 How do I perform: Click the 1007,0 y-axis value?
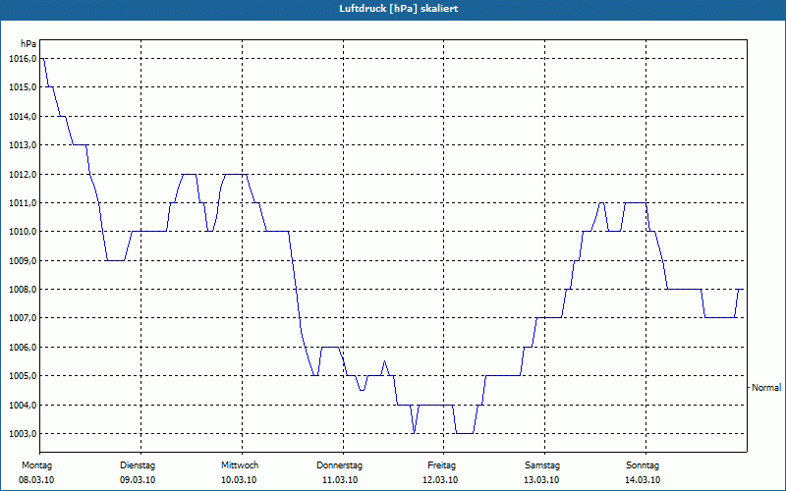pos(23,318)
